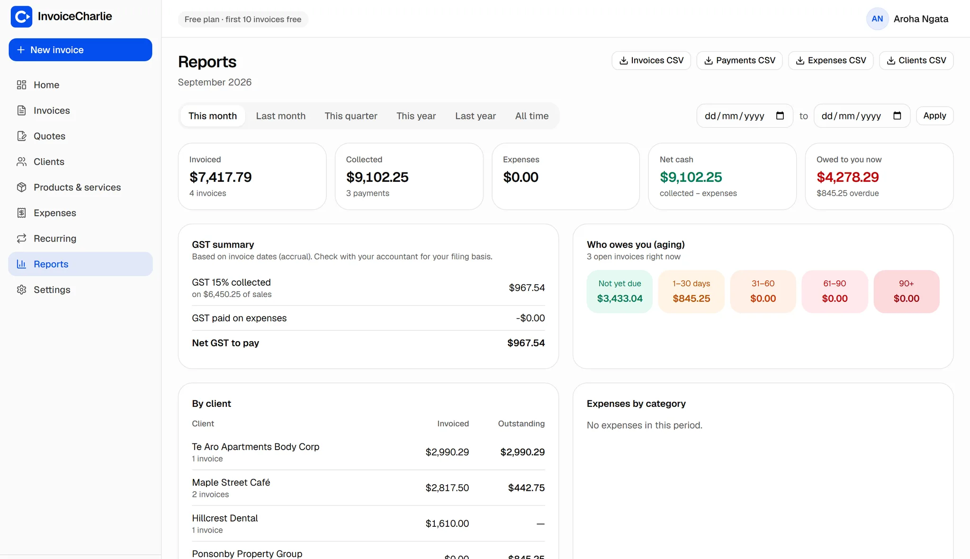
Task: Switch to the Last year tab
Action: pyautogui.click(x=476, y=116)
